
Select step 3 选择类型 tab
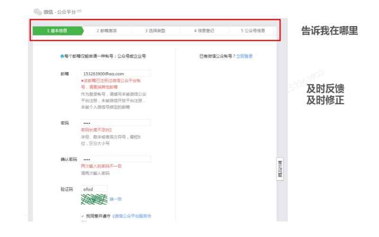pyautogui.click(x=155, y=31)
